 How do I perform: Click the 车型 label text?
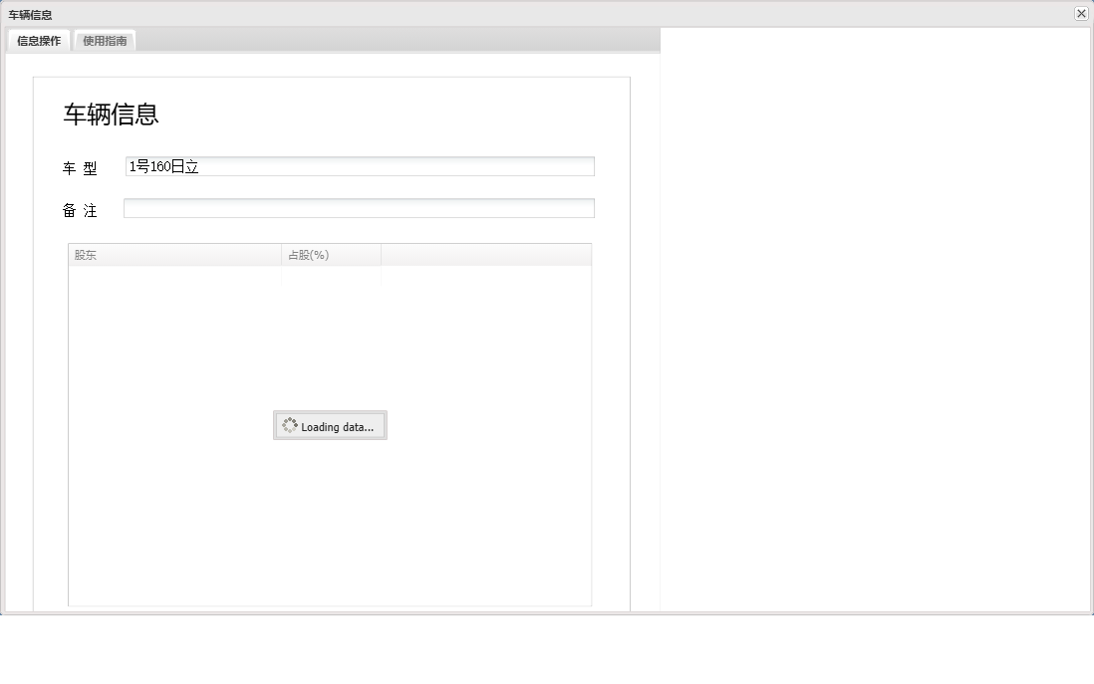(80, 168)
